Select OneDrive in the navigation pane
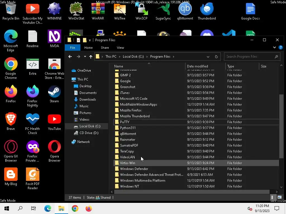 click(81, 70)
